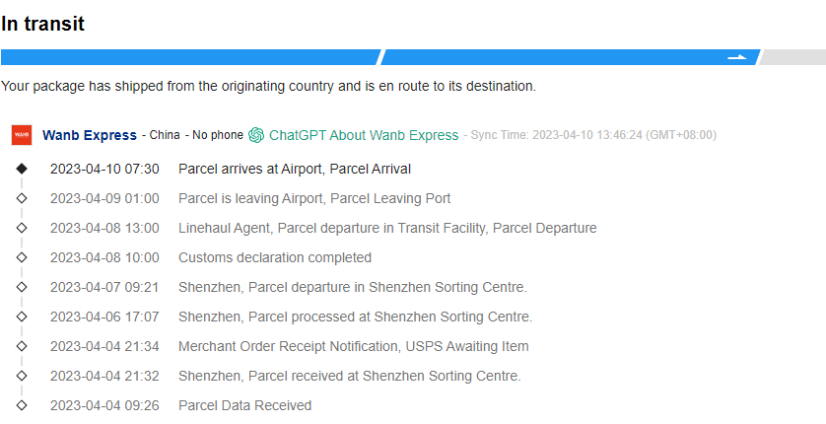The height and width of the screenshot is (424, 826).
Task: Click the Sync Time timestamp text
Action: coord(593,135)
